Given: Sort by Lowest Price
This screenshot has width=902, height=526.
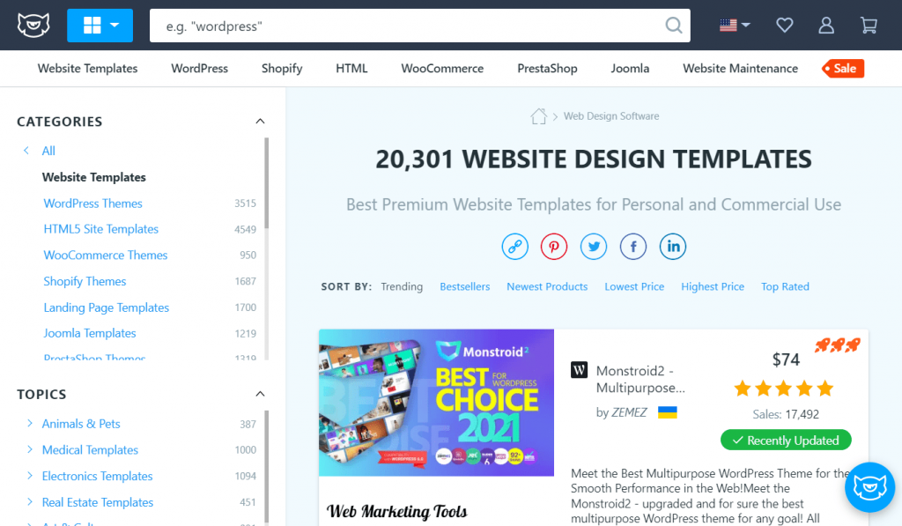Looking at the screenshot, I should click(x=634, y=286).
